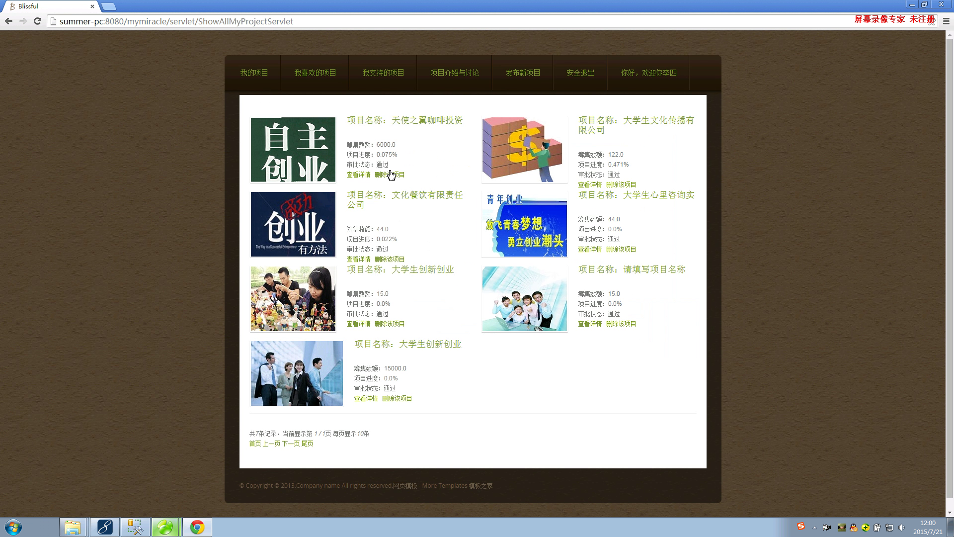Click the screen recorder camera tray icon
Image resolution: width=954 pixels, height=537 pixels.
pyautogui.click(x=827, y=528)
